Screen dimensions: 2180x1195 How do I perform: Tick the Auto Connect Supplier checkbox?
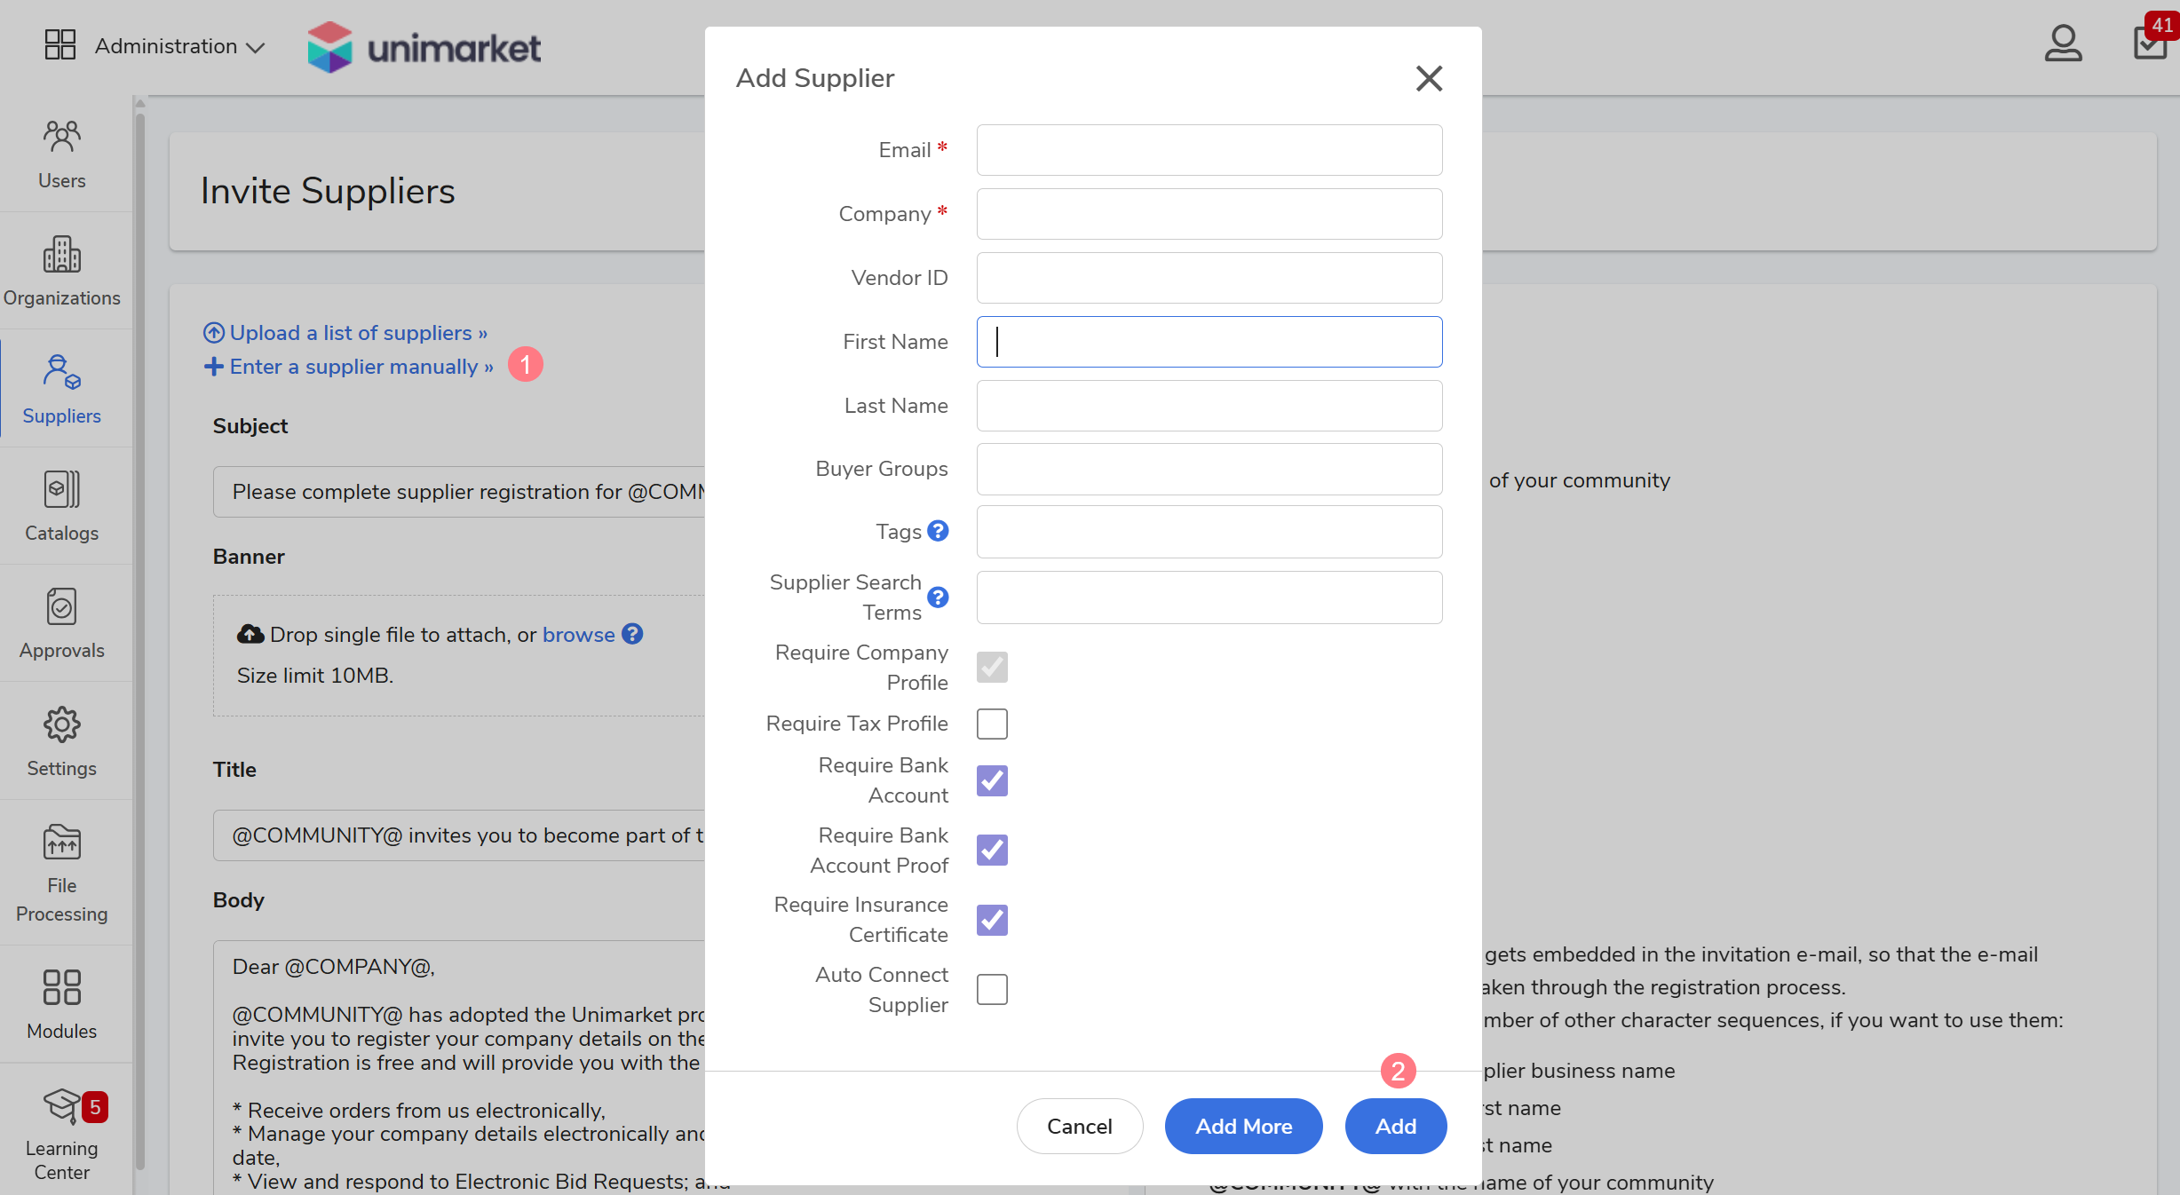992,989
